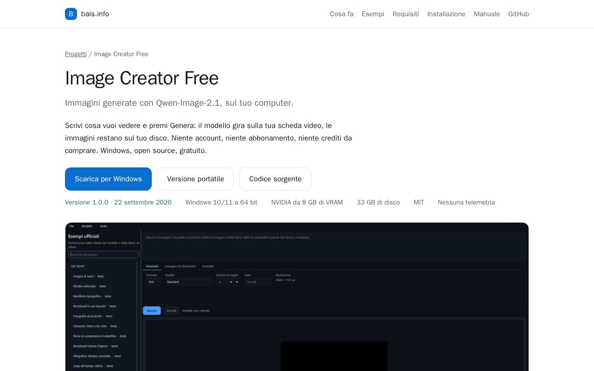
Task: Open the Modello menu in the app preview
Action: click(87, 226)
